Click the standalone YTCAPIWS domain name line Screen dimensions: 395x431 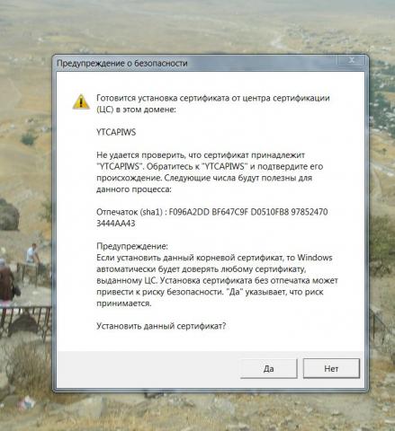pyautogui.click(x=116, y=132)
